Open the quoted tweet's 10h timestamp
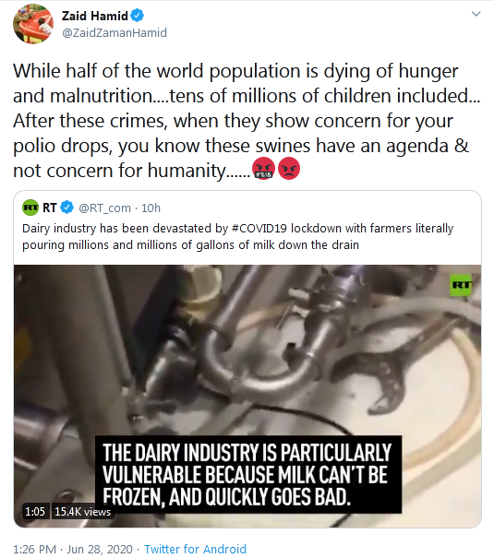This screenshot has height=558, width=494. pos(151,208)
